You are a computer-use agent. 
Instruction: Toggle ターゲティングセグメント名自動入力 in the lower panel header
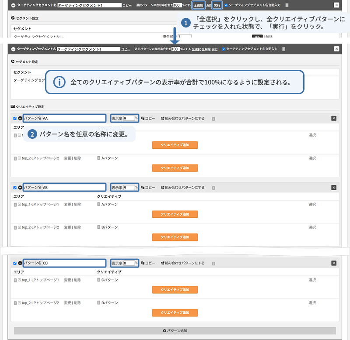pyautogui.click(x=224, y=49)
